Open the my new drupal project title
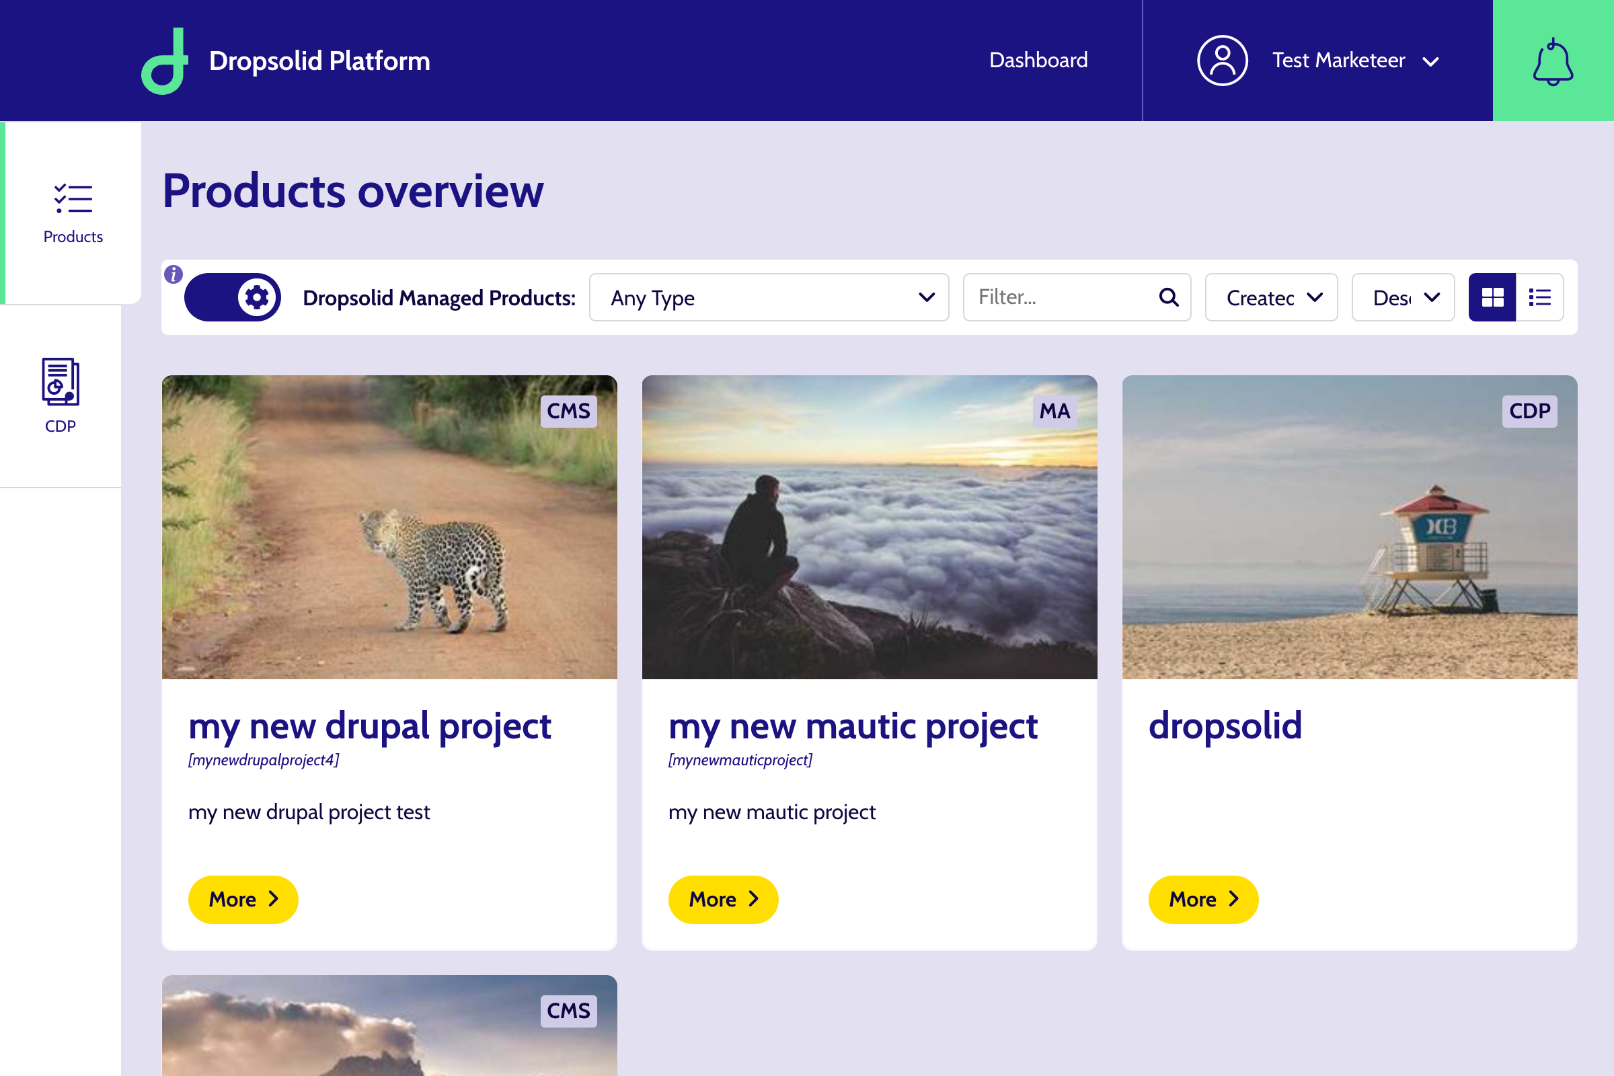Viewport: 1614px width, 1076px height. 370,727
